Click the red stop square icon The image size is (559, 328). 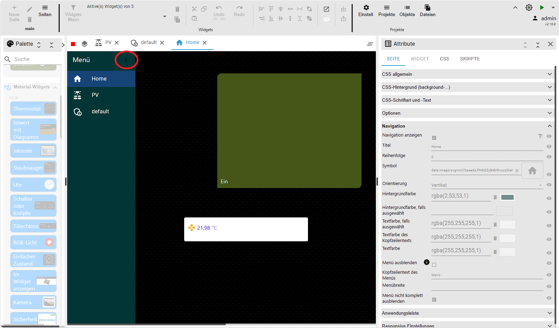coord(73,44)
